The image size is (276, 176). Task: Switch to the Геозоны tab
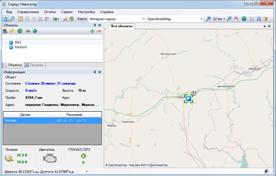34,65
